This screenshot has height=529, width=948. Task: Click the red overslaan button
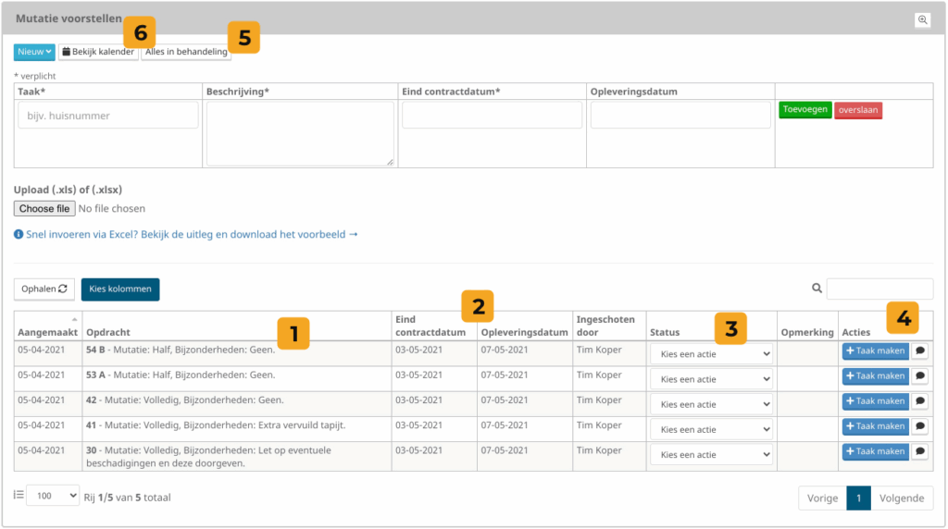pos(858,110)
